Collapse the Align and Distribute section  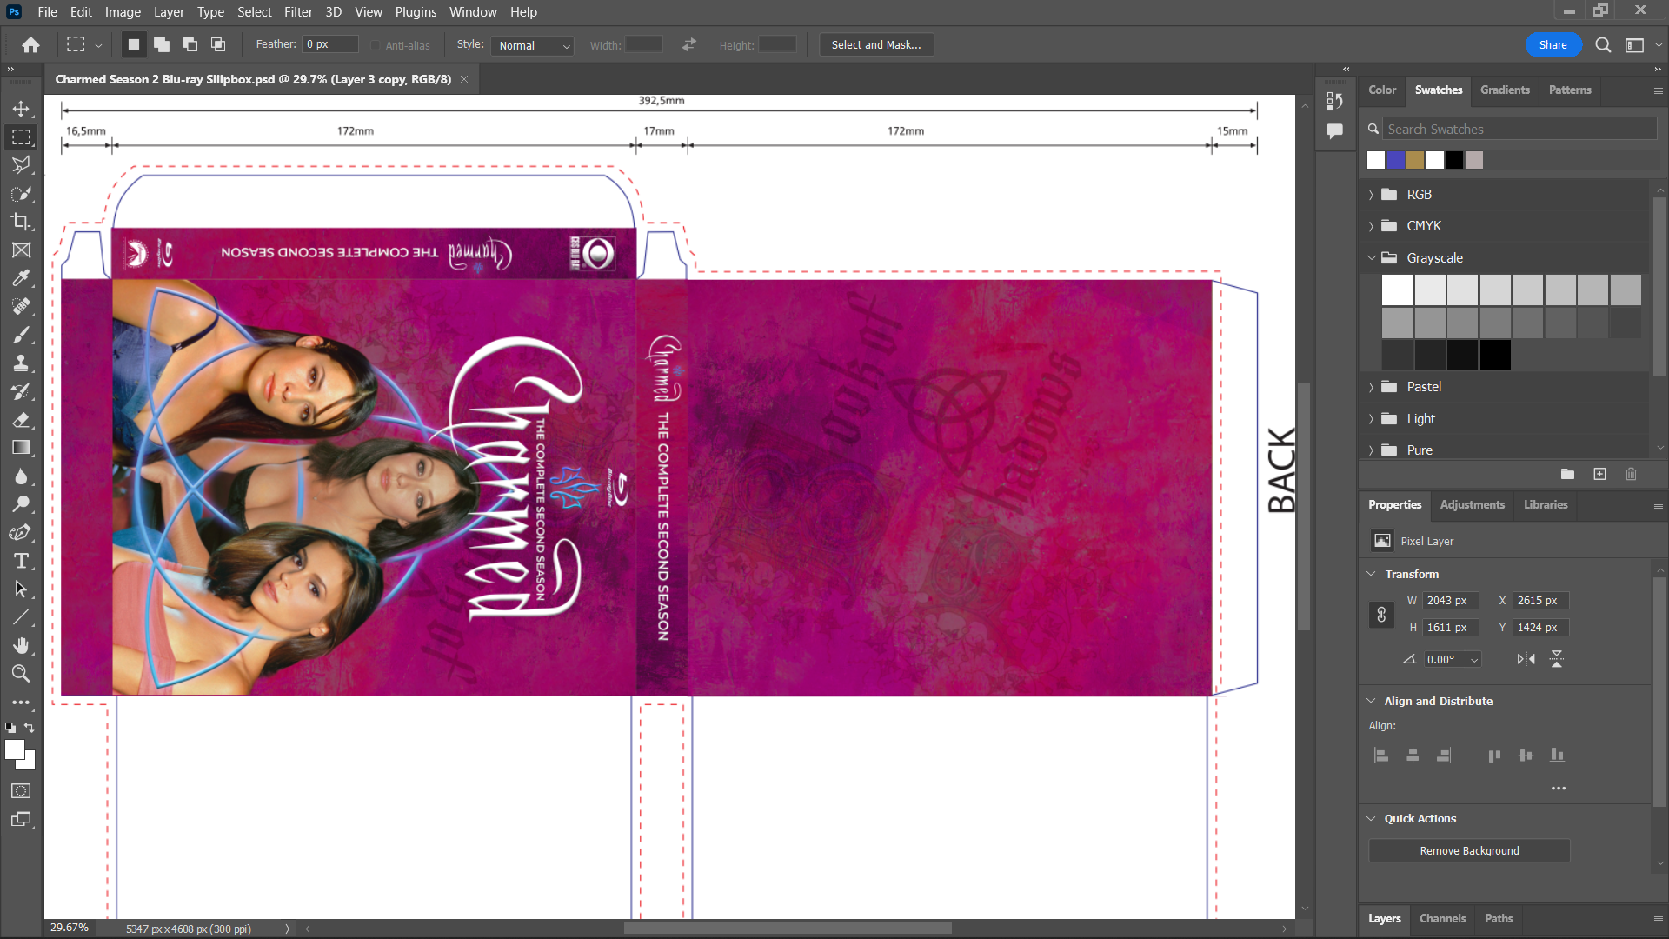click(x=1371, y=701)
